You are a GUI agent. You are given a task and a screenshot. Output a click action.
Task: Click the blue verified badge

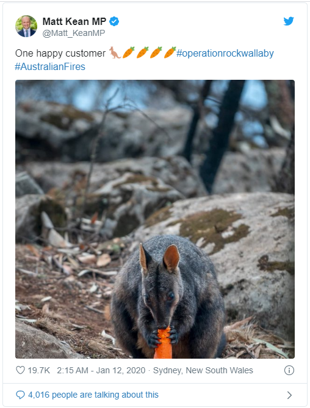click(114, 21)
